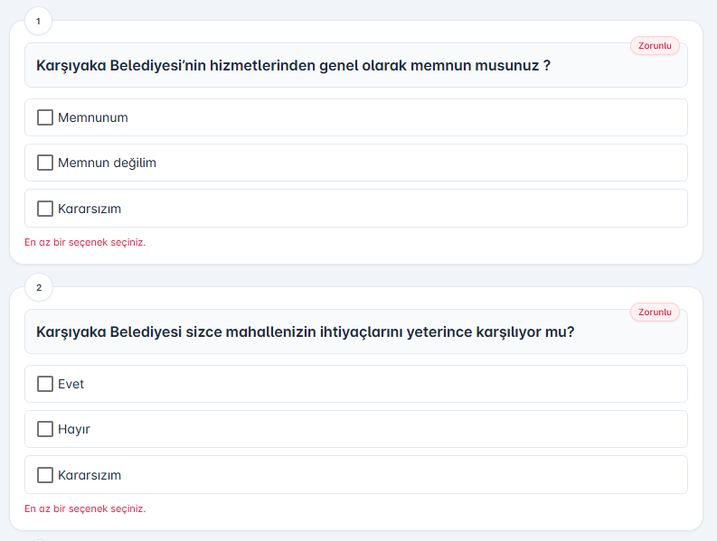Click the 'Memnunum' option label text

pyautogui.click(x=93, y=117)
